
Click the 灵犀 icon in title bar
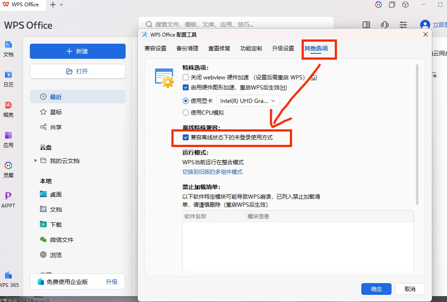378,5
